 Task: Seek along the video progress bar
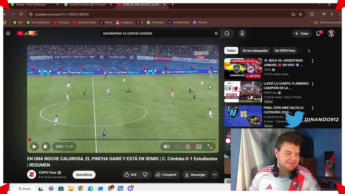[x=123, y=140]
